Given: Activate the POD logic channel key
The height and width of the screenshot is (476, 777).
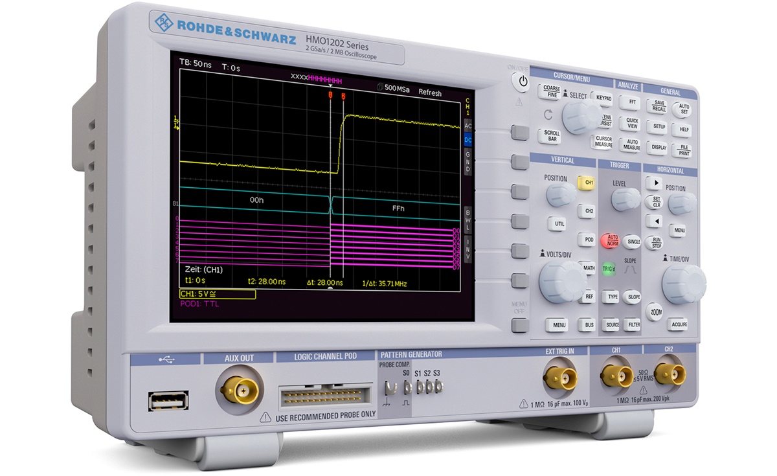Looking at the screenshot, I should click(588, 239).
